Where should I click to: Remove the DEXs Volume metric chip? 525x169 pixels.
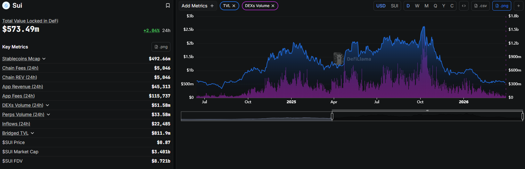pos(273,6)
